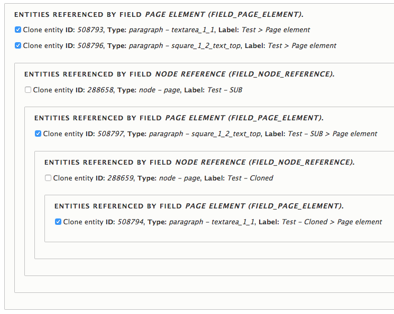This screenshot has width=394, height=314.
Task: Uncheck the clone checkbox for entity 508793
Action: (18, 30)
